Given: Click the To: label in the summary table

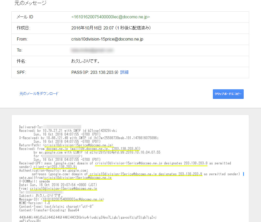Looking at the screenshot, I should pyautogui.click(x=19, y=50).
